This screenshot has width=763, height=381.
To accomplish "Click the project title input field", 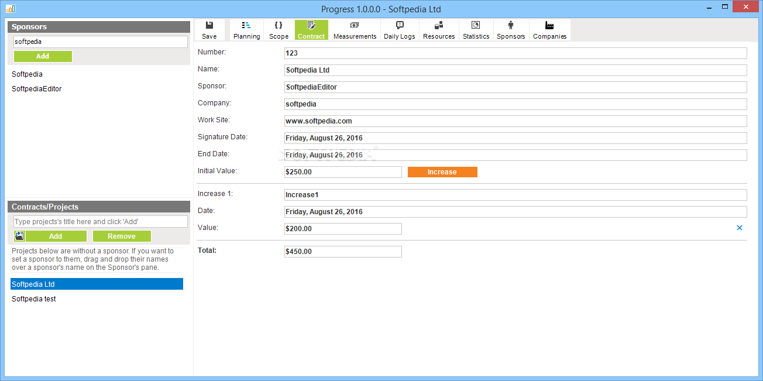I will tap(101, 222).
